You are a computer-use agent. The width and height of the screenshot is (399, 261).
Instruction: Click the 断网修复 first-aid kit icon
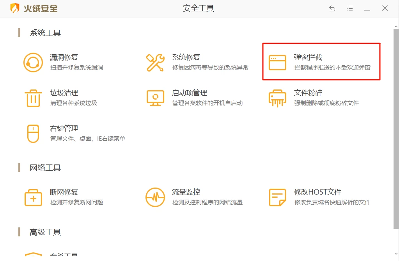click(33, 198)
